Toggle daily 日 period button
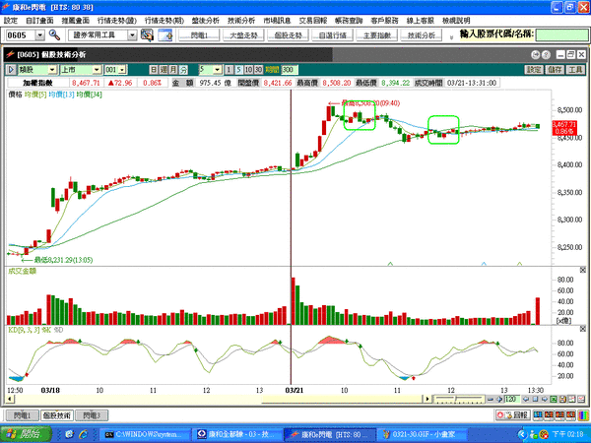The image size is (591, 443). 154,70
